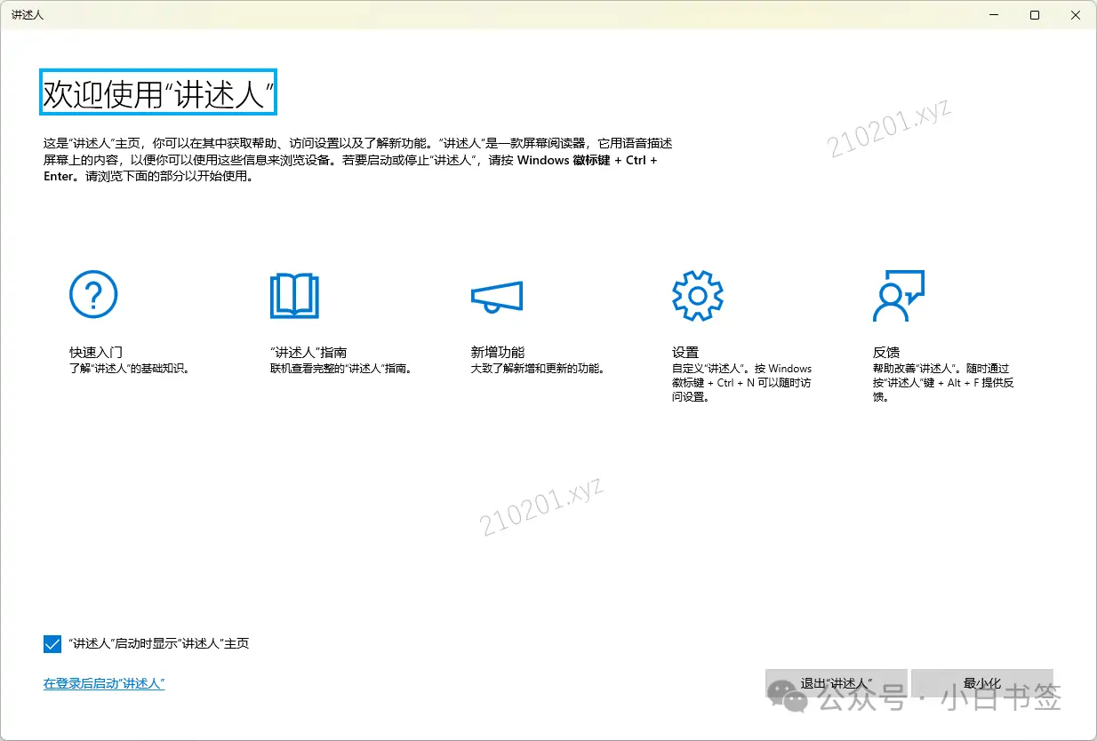The width and height of the screenshot is (1097, 741).
Task: Open the 新增功能 megaphone icon
Action: 497,297
